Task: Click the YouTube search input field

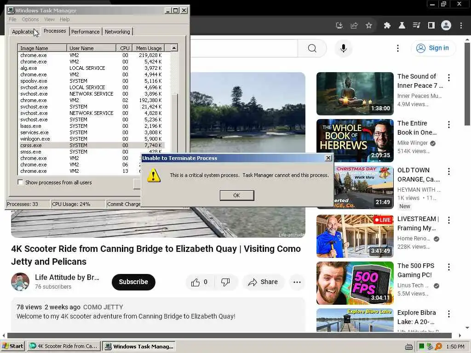Action: click(x=244, y=48)
